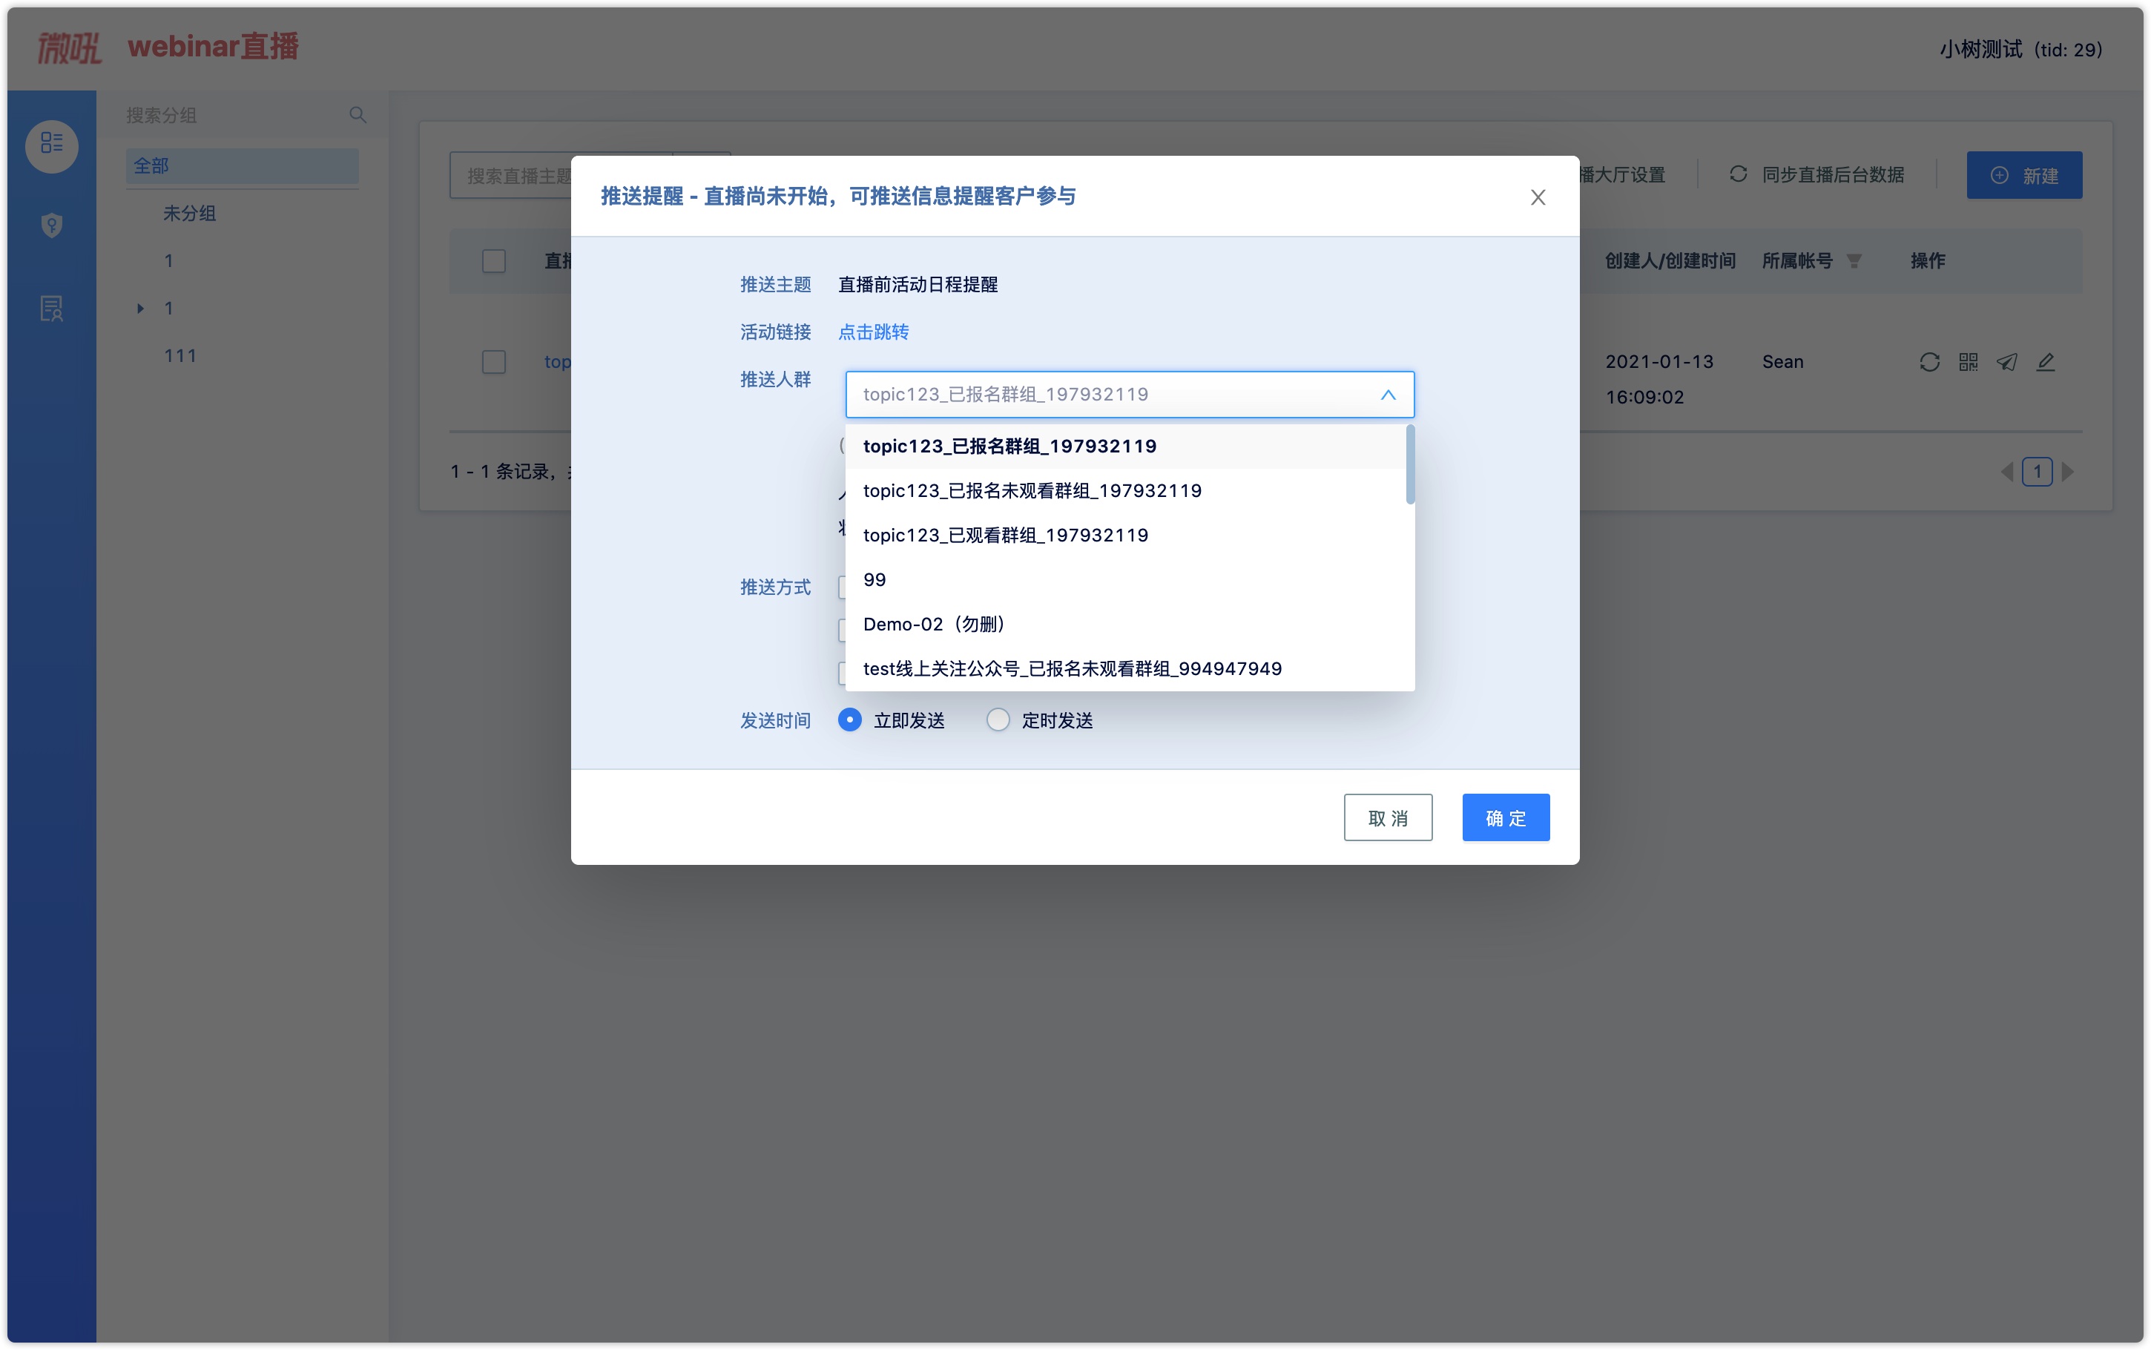Show the QR code icon in Sean's row
Image resolution: width=2151 pixels, height=1350 pixels.
[1968, 362]
